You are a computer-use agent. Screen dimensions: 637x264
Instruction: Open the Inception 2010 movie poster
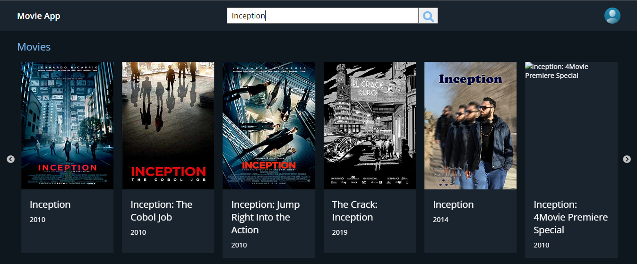[x=67, y=126]
